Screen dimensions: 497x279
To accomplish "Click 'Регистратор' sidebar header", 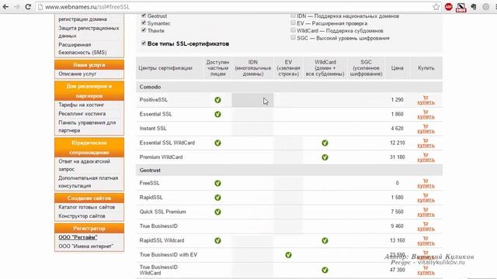I will 89,229.
